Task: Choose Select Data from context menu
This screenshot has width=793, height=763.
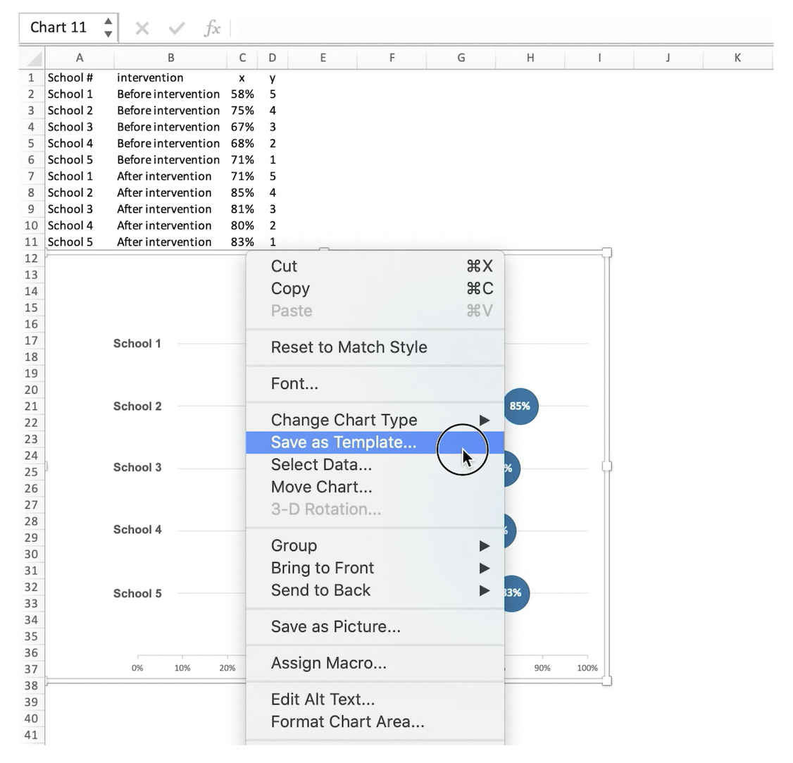Action: (321, 465)
